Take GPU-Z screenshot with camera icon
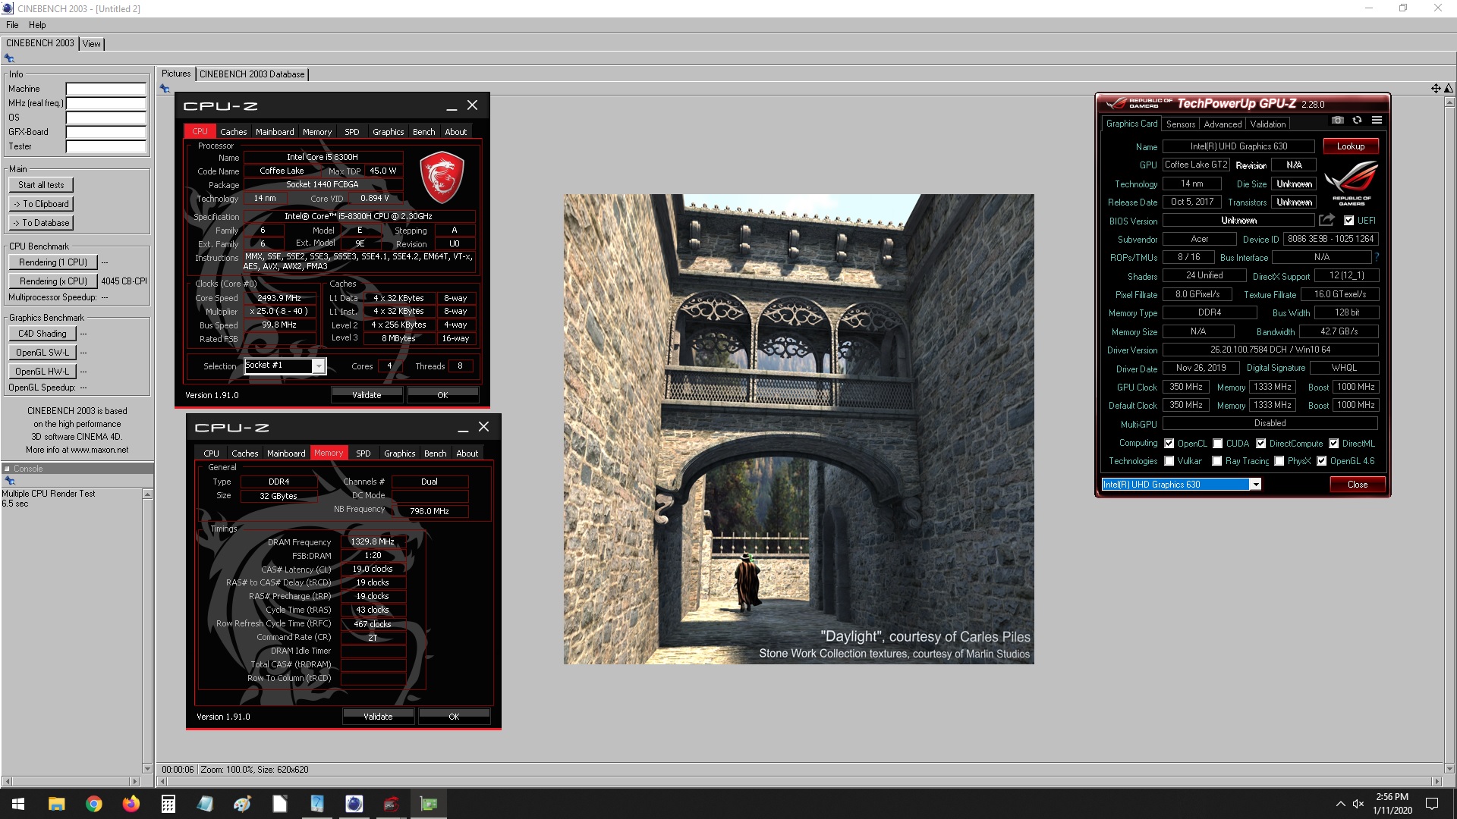 point(1338,121)
